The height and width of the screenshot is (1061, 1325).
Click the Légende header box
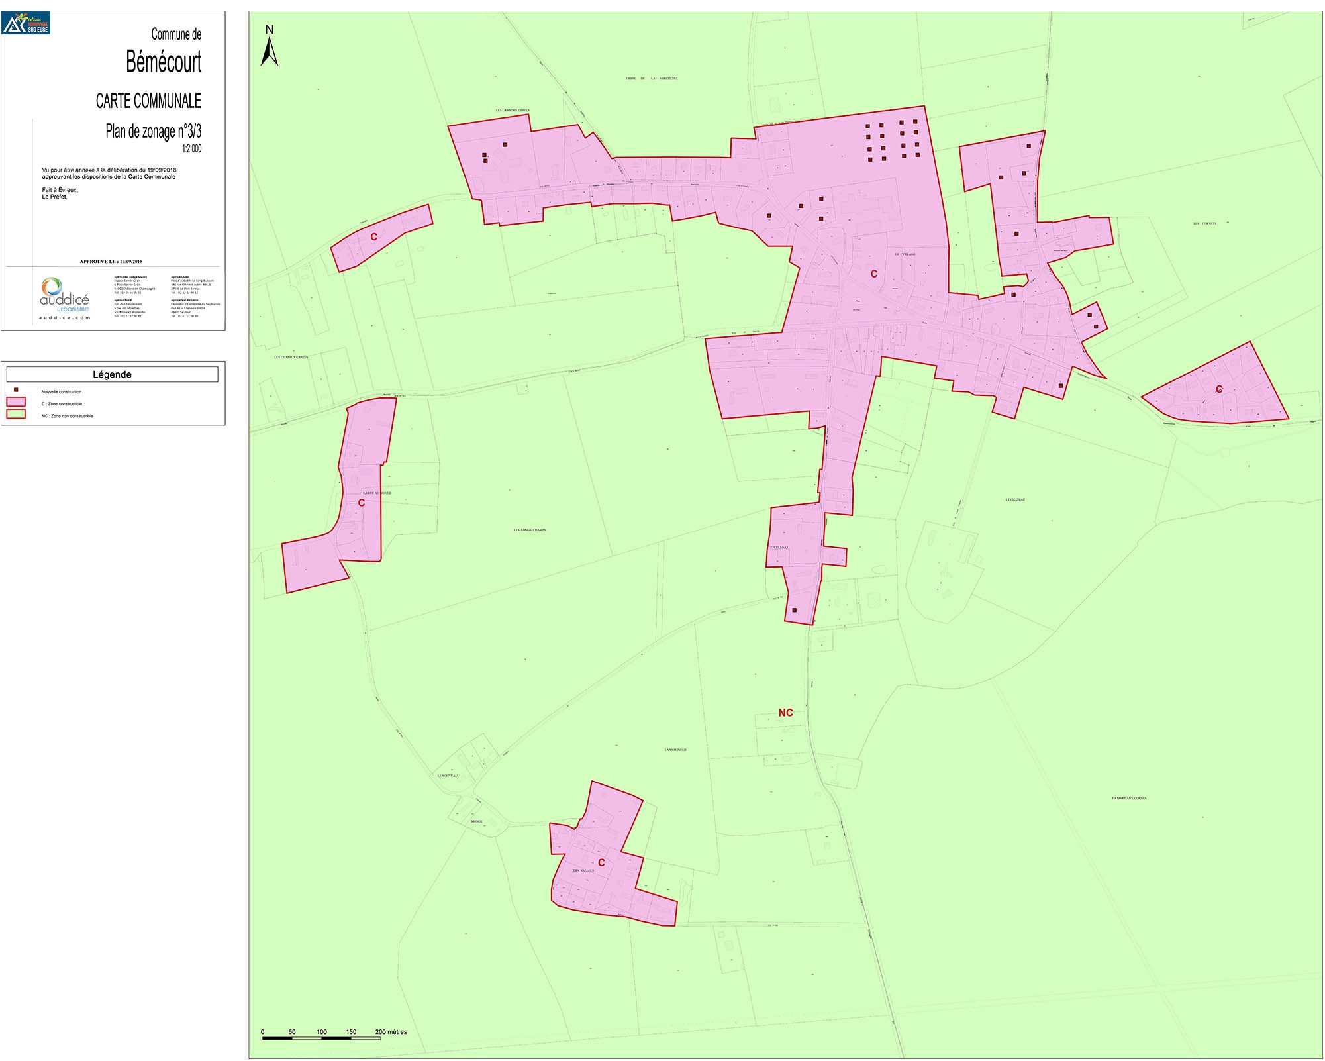[112, 374]
